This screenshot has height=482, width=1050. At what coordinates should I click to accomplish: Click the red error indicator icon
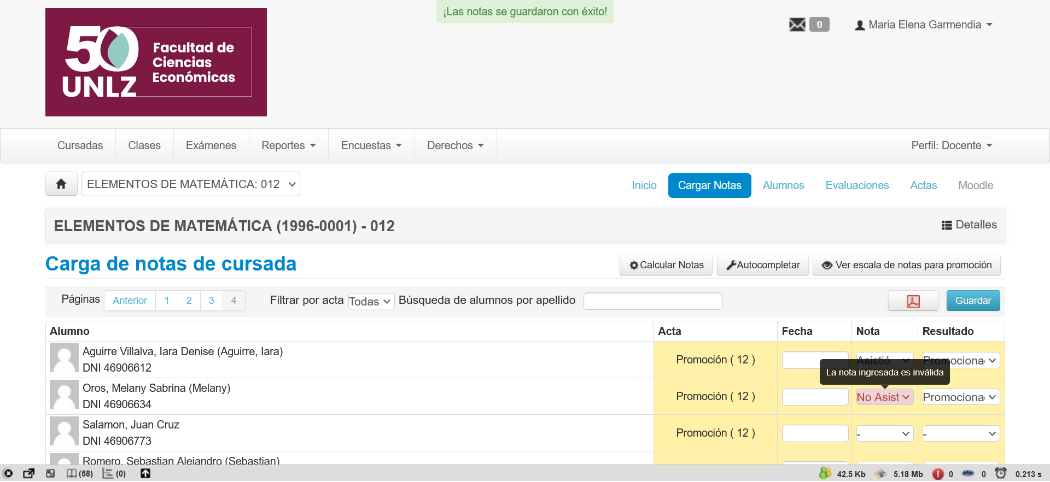[x=938, y=474]
